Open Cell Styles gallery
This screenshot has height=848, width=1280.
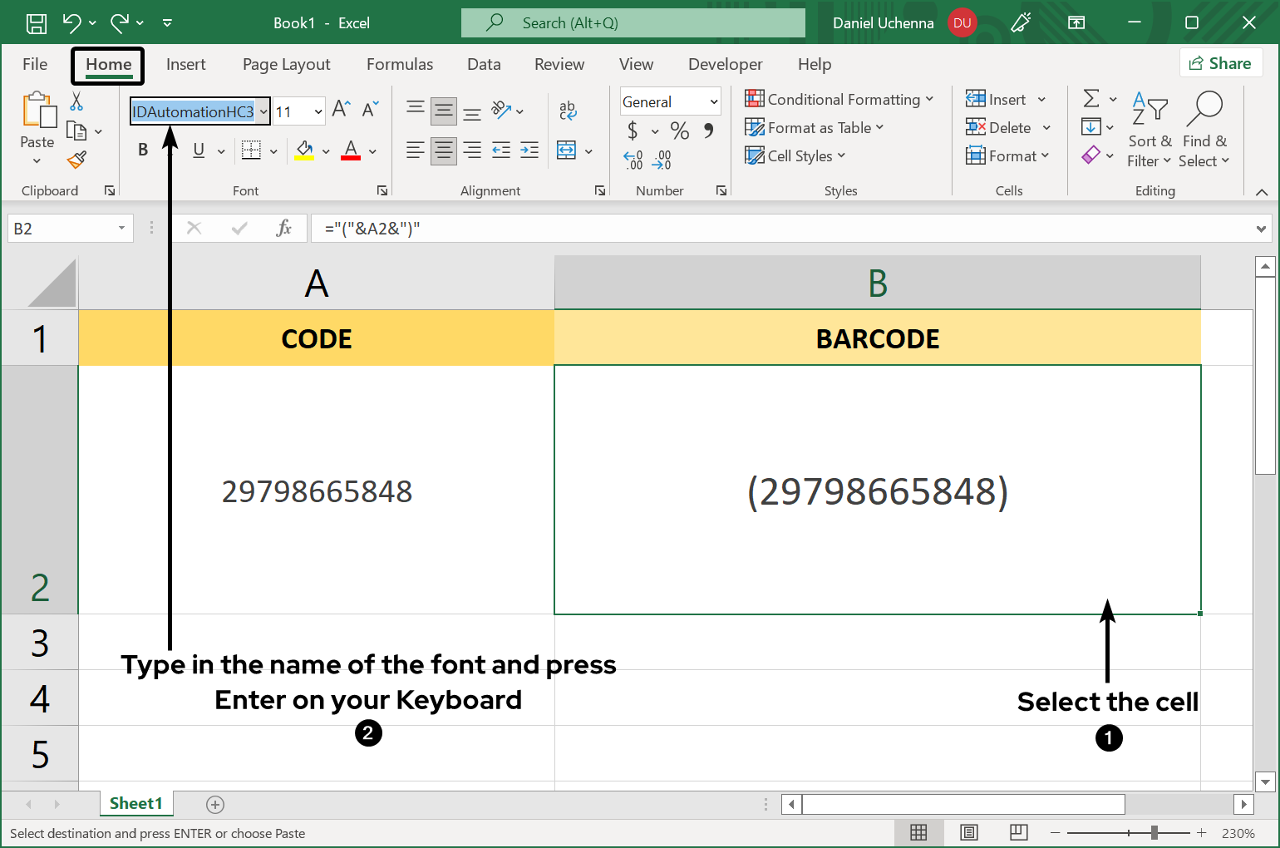pos(795,155)
